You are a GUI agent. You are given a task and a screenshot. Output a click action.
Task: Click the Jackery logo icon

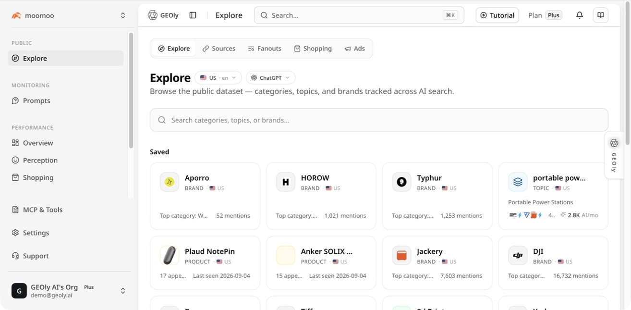[401, 256]
